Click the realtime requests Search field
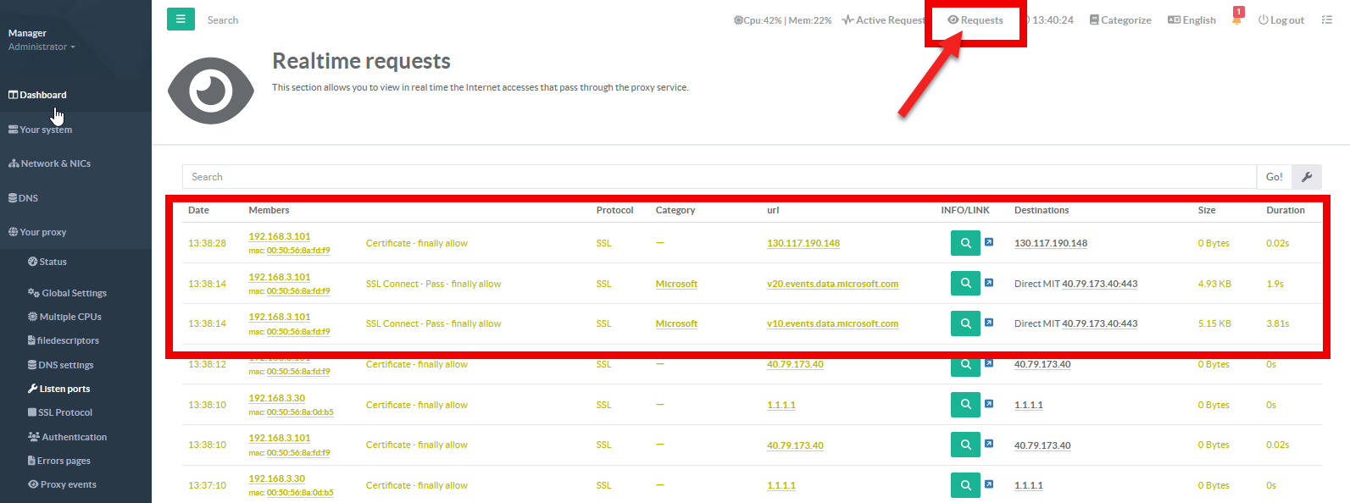 tap(718, 177)
